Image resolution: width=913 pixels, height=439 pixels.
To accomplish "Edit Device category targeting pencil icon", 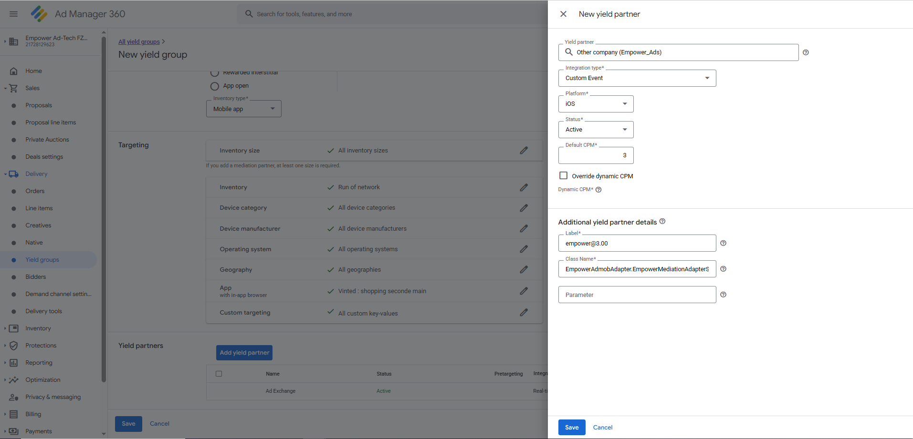I will click(x=524, y=208).
